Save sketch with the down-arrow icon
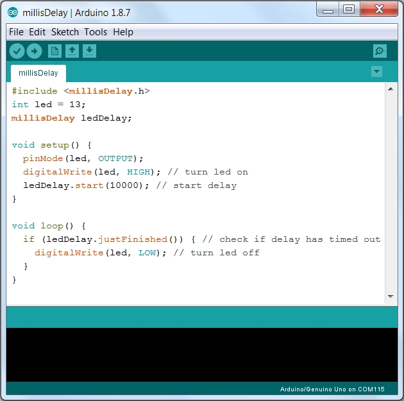This screenshot has width=404, height=401. pyautogui.click(x=89, y=51)
